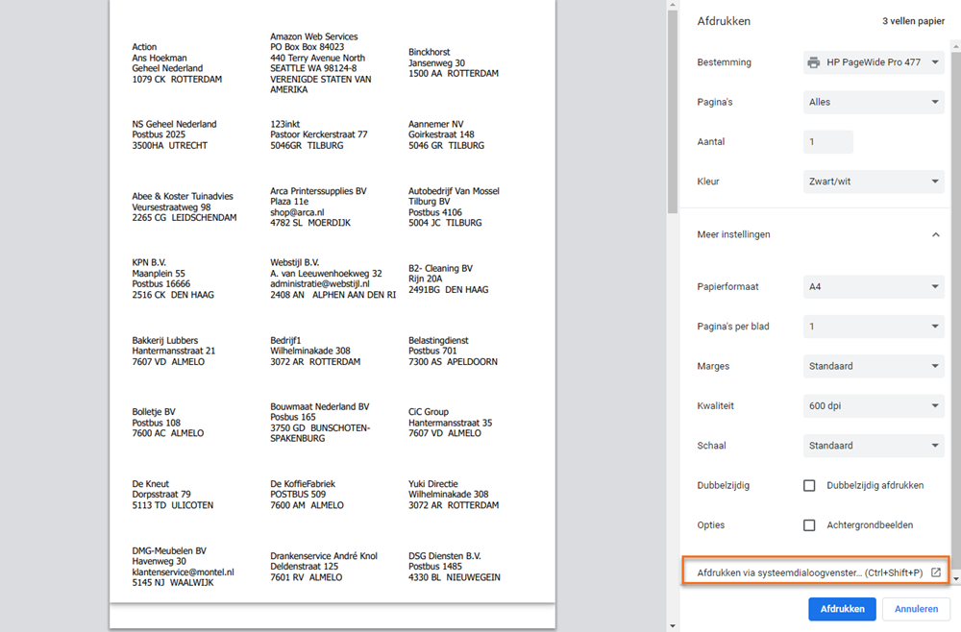Open the Bestemming printer dropdown

[874, 62]
